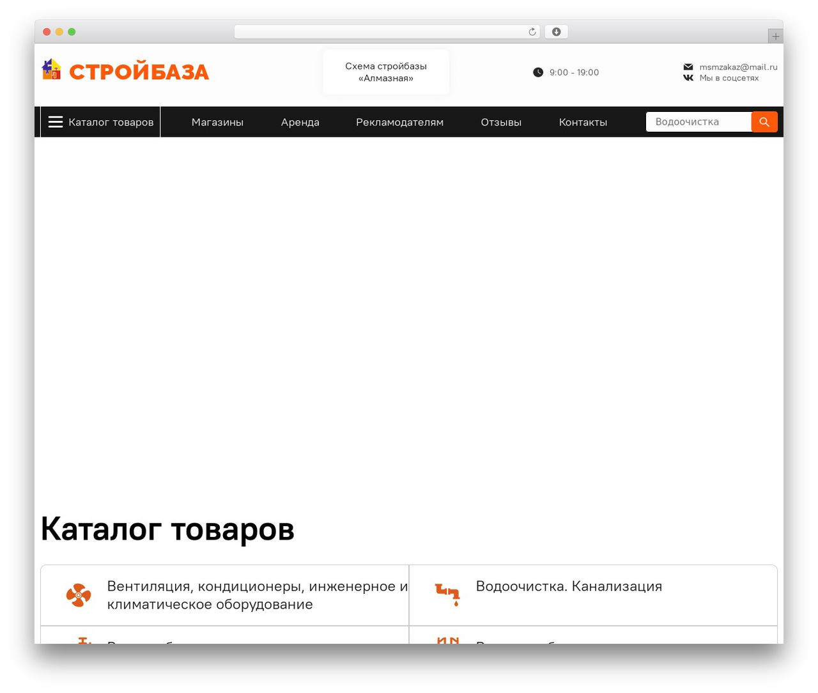Click the browser address bar
This screenshot has width=818, height=693.
(387, 32)
